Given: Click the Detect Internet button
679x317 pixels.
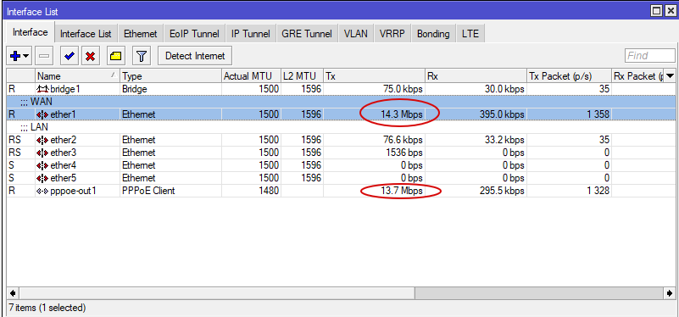Looking at the screenshot, I should (195, 56).
